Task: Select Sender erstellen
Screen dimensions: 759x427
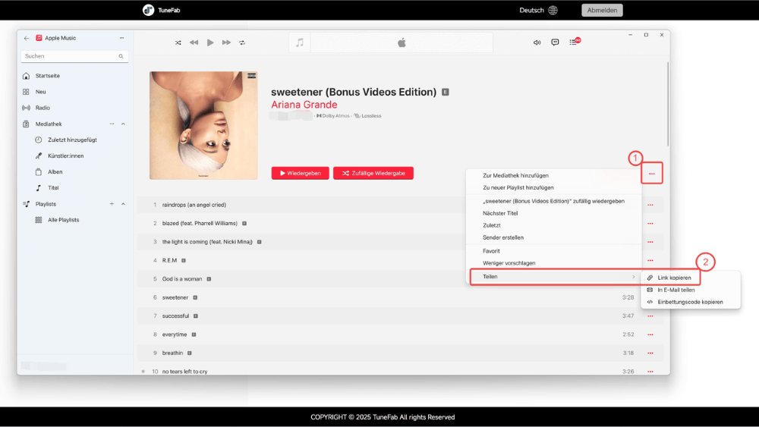Action: point(503,237)
